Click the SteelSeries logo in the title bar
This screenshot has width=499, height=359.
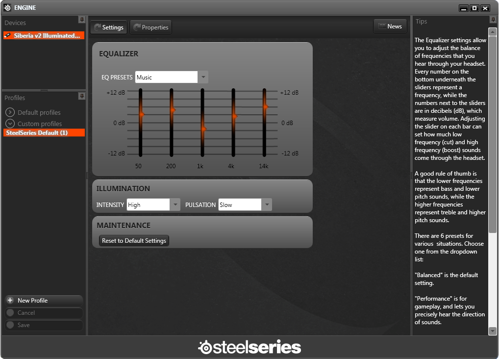(x=7, y=8)
